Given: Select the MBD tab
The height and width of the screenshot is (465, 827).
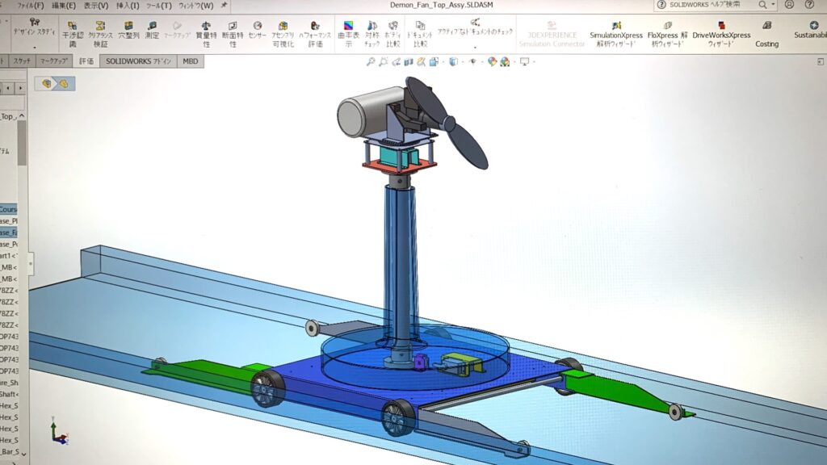Looking at the screenshot, I should (191, 61).
